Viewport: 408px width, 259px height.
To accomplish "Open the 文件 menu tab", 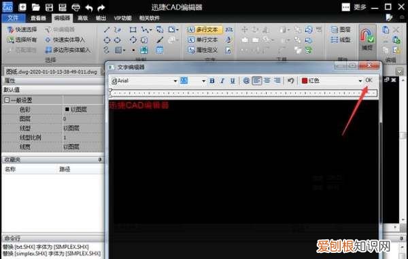I will 14,18.
